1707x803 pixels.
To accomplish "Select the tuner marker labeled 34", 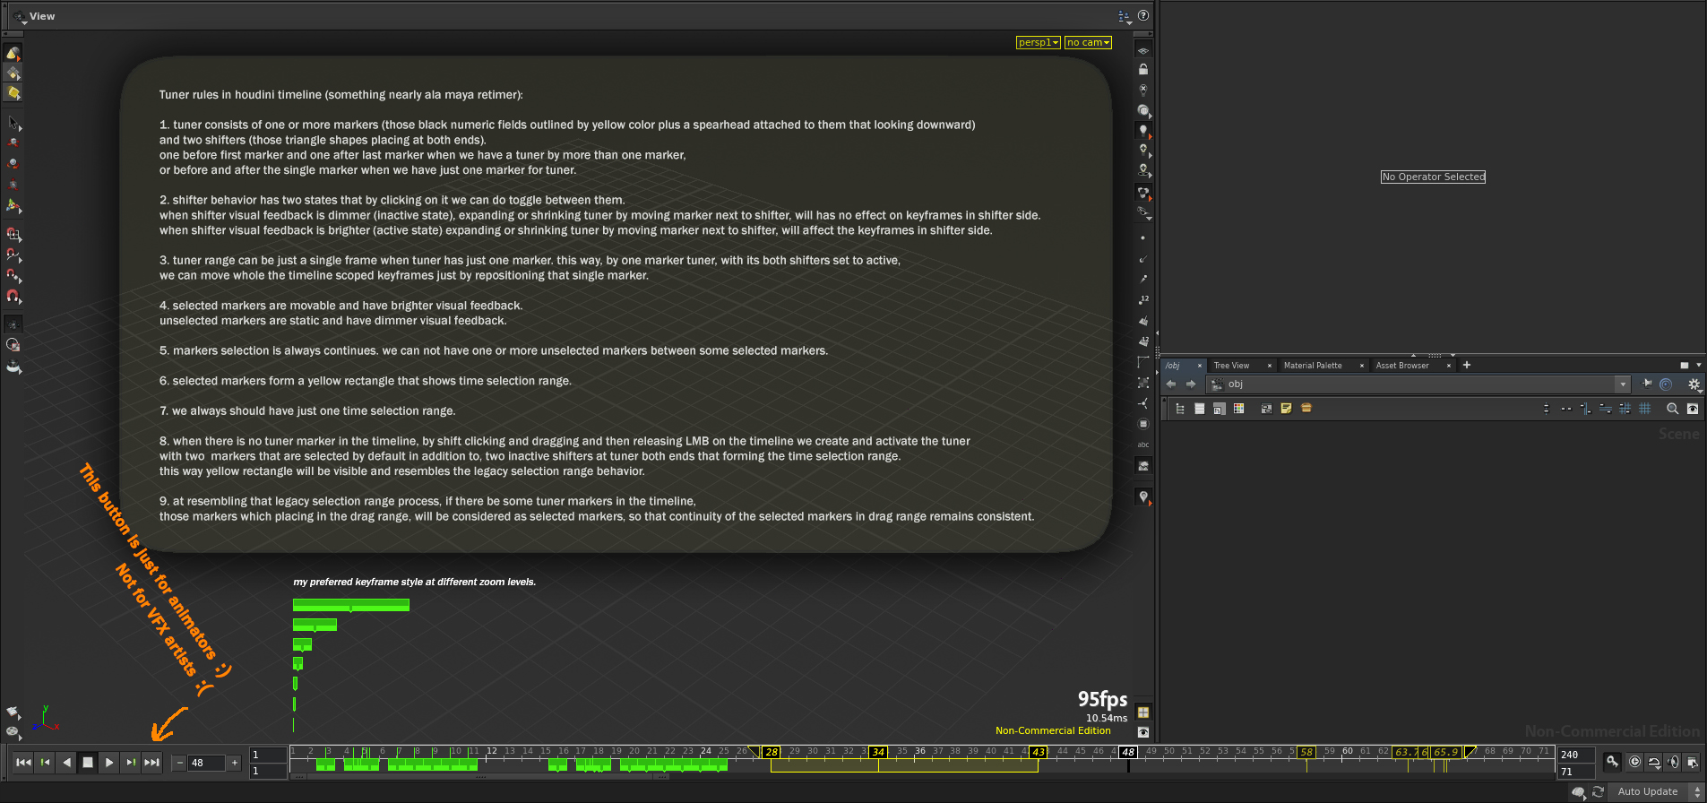I will (x=879, y=752).
